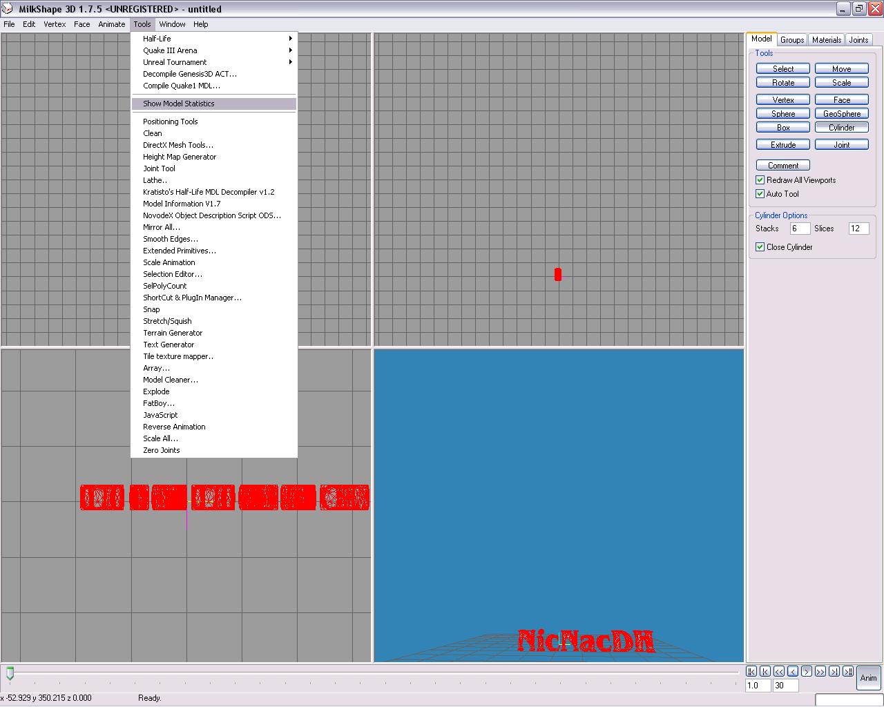Step back one frame
The width and height of the screenshot is (884, 707).
tap(793, 671)
